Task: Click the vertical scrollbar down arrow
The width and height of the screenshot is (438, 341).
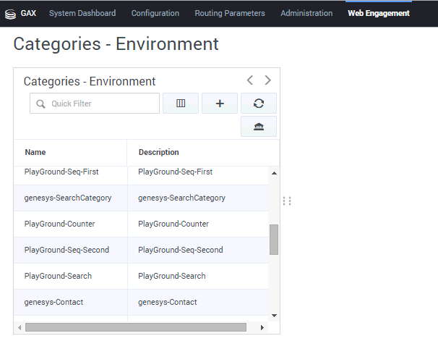Action: click(x=275, y=316)
